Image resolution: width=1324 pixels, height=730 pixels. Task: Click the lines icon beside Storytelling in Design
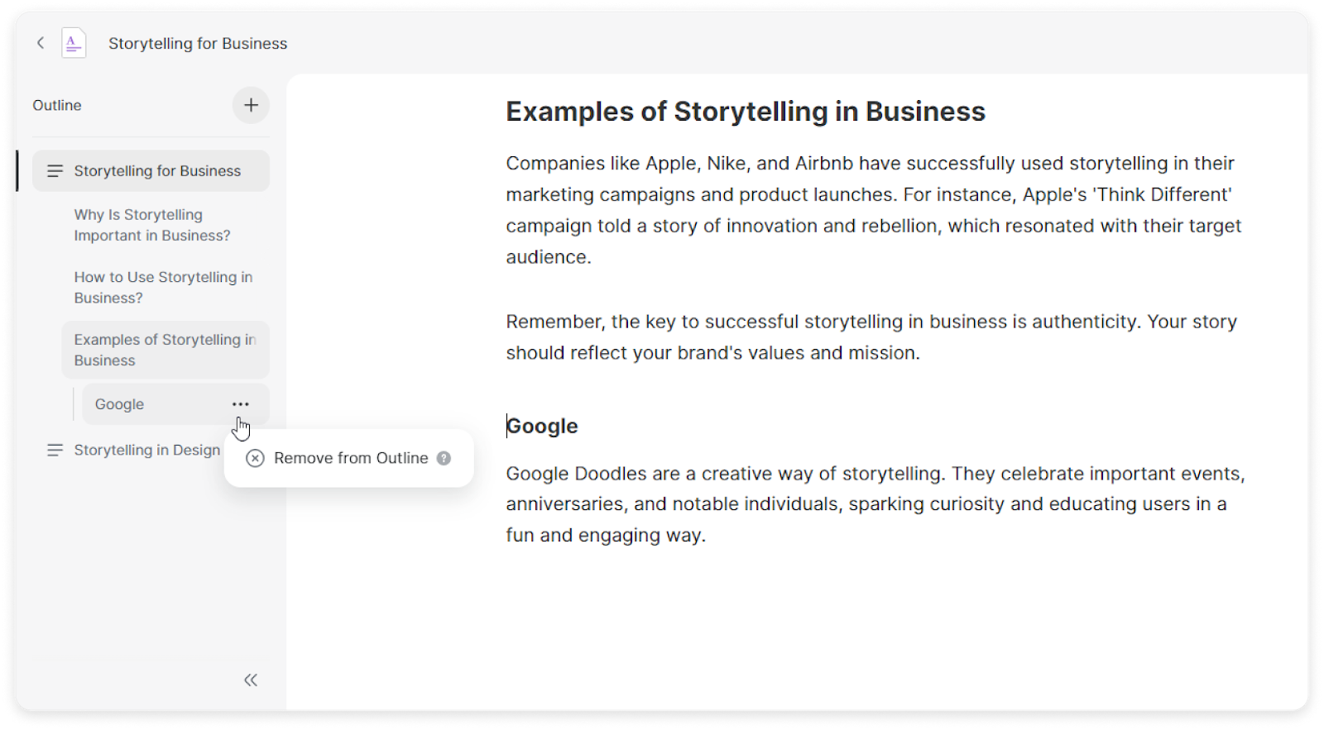pyautogui.click(x=55, y=451)
